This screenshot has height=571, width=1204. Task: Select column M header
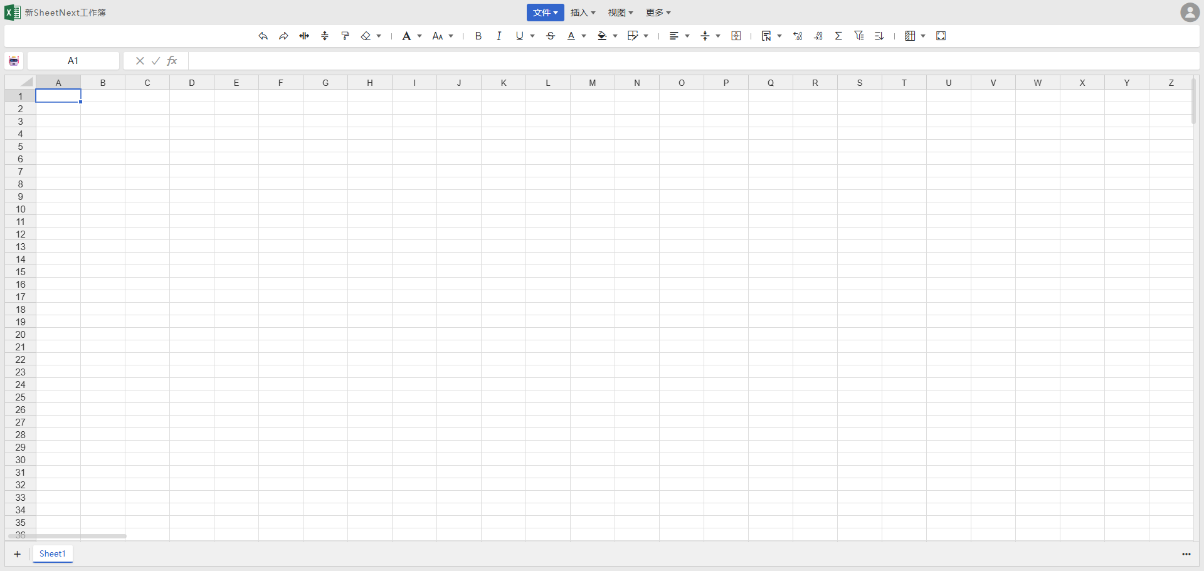pos(593,83)
